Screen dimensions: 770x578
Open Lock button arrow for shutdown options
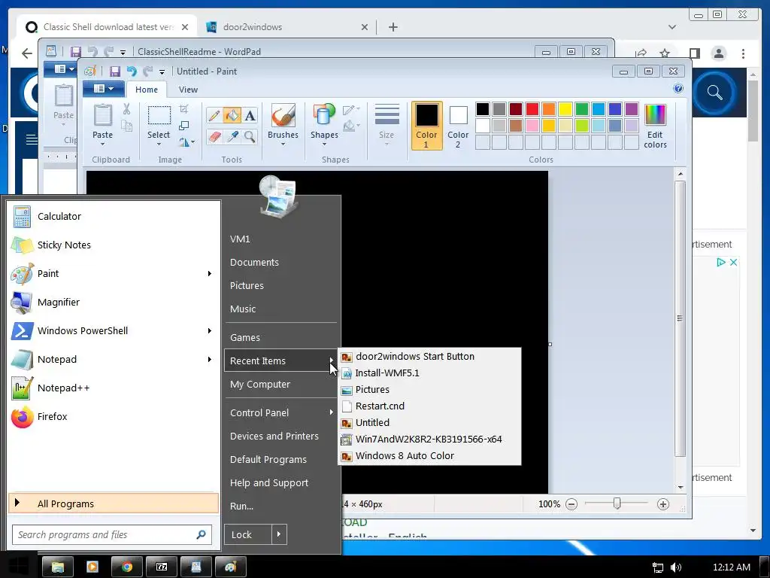(x=279, y=534)
